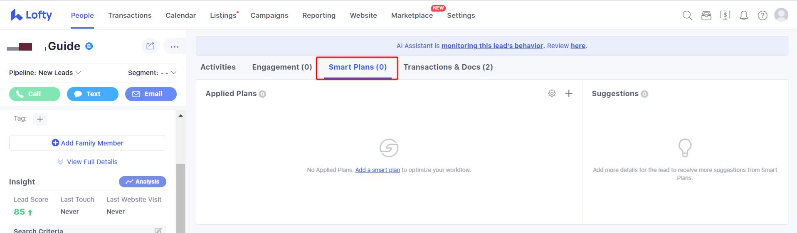The image size is (797, 233).
Task: Click the share lead icon beside Guide
Action: pyautogui.click(x=150, y=46)
